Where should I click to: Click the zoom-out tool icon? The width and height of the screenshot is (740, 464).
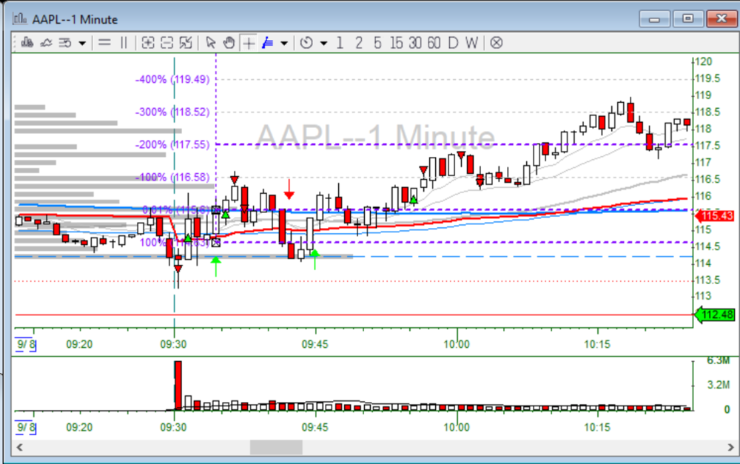click(166, 43)
